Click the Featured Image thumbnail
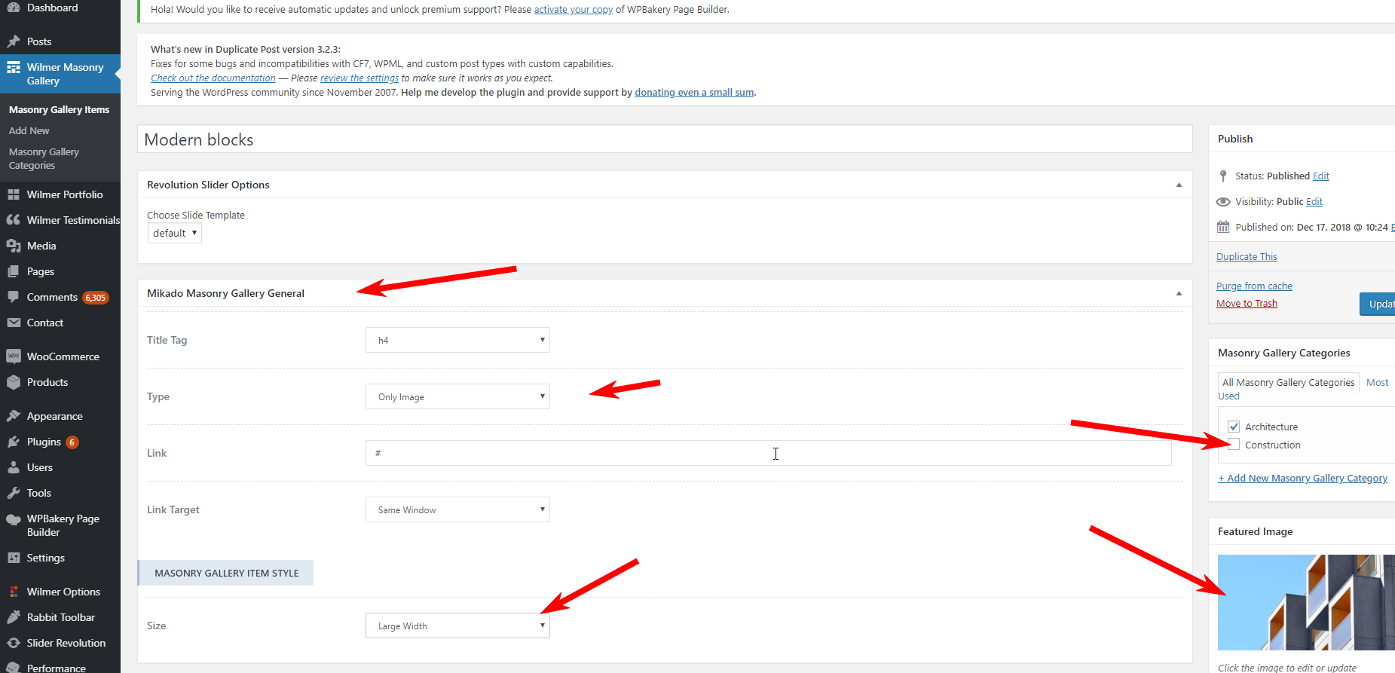Viewport: 1395px width, 673px height. pyautogui.click(x=1306, y=602)
